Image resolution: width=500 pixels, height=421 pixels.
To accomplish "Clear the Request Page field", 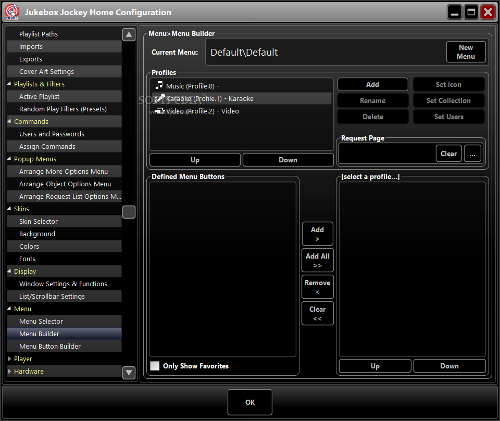I will pos(448,154).
